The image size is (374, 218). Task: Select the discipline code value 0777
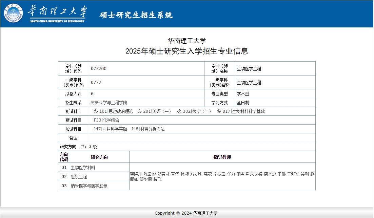click(96, 83)
